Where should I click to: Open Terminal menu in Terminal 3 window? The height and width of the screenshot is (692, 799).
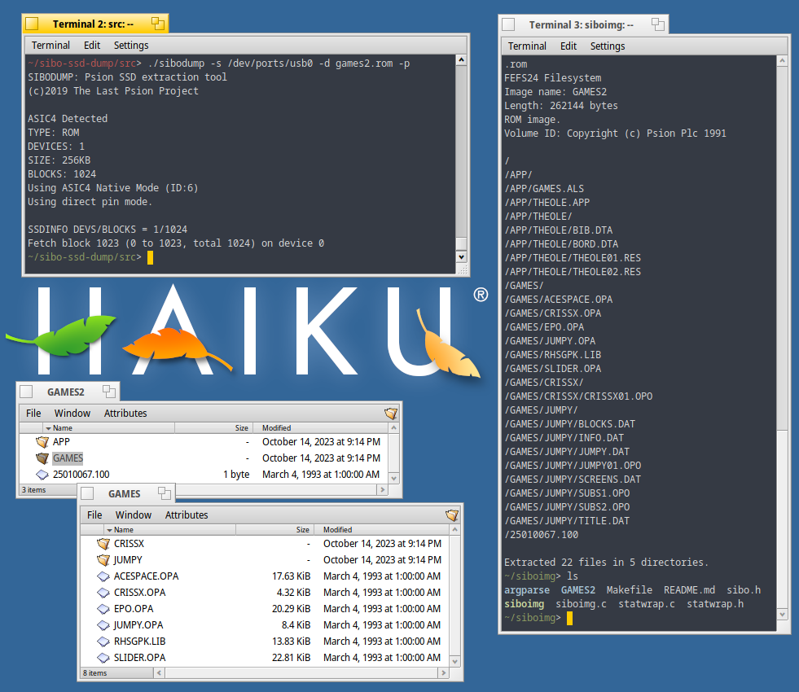[x=527, y=46]
